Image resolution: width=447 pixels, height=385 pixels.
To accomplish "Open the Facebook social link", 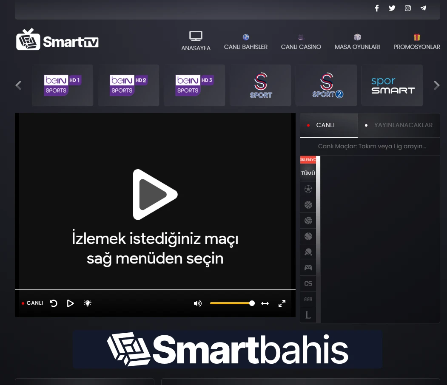I will coord(377,8).
